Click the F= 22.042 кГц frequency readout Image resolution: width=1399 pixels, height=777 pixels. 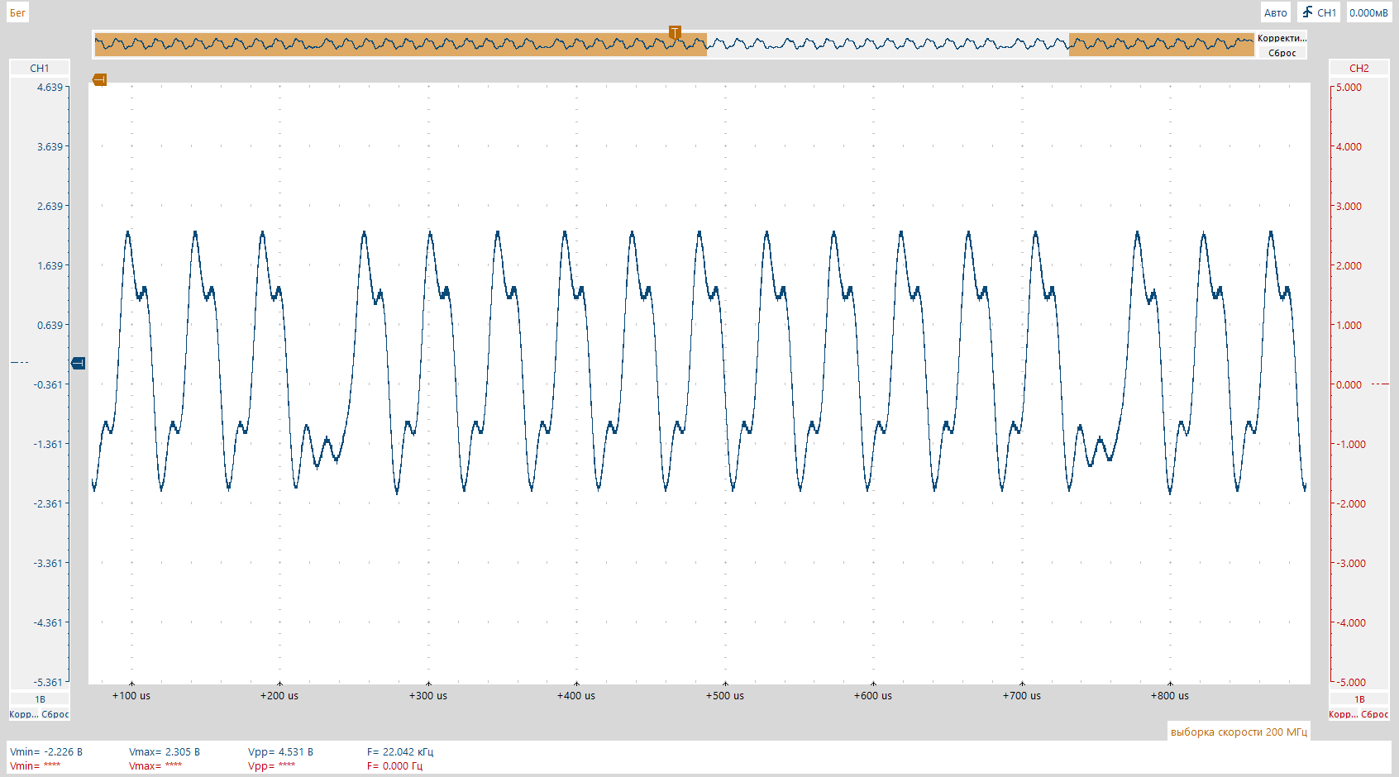pyautogui.click(x=400, y=751)
